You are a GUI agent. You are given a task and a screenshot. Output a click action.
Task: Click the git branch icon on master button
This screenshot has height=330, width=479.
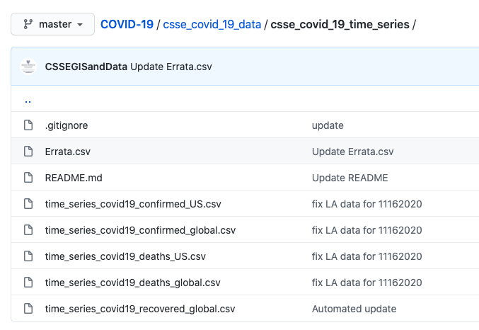(28, 24)
